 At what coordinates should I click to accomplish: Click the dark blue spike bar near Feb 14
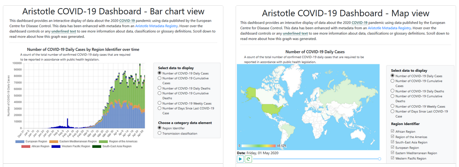(x=68, y=123)
